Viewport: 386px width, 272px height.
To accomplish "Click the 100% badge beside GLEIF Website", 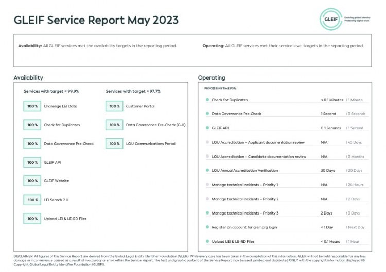I will point(32,181).
